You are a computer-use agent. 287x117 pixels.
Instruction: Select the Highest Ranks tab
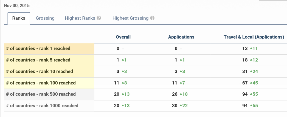pyautogui.click(x=80, y=18)
